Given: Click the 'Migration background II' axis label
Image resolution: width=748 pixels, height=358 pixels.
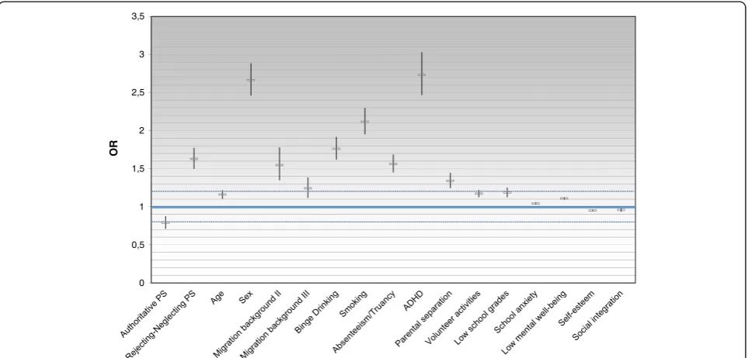Looking at the screenshot, I should coord(248,324).
